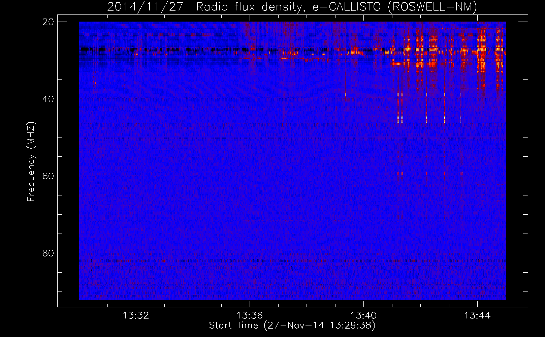Click the 13:36 time tick label
The width and height of the screenshot is (545, 337).
tap(250, 316)
